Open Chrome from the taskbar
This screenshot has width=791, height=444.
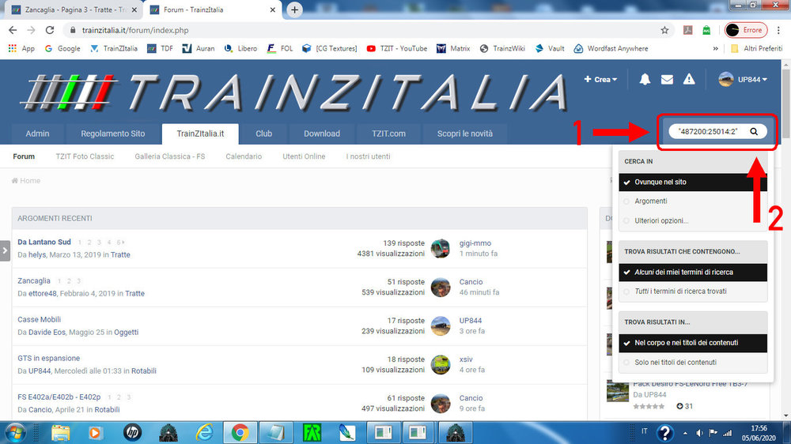point(240,433)
